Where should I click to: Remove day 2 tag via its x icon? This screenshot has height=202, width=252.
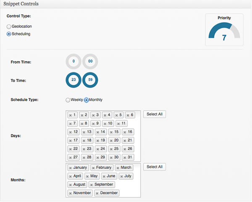[x=82, y=115]
